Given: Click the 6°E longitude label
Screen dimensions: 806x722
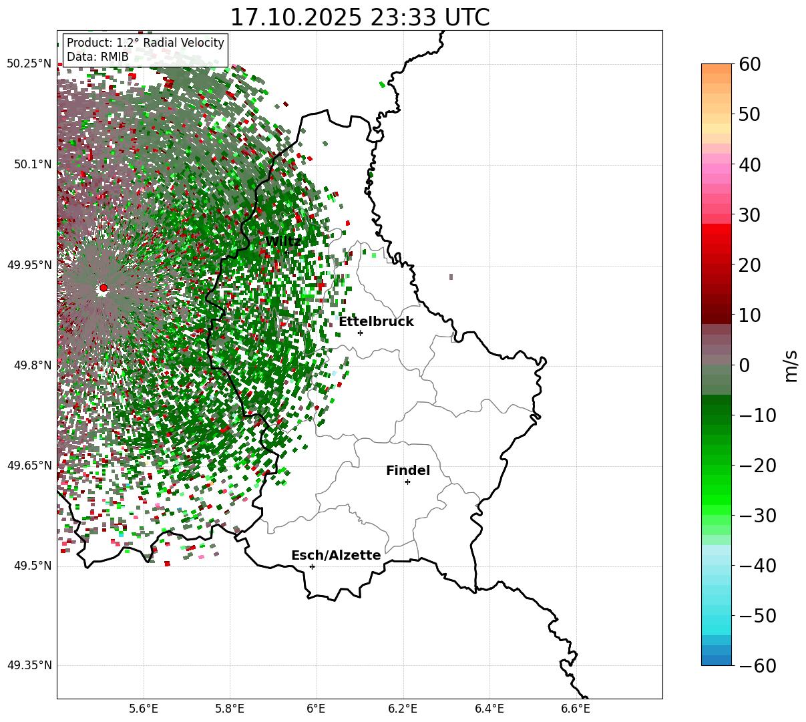Looking at the screenshot, I should [316, 709].
